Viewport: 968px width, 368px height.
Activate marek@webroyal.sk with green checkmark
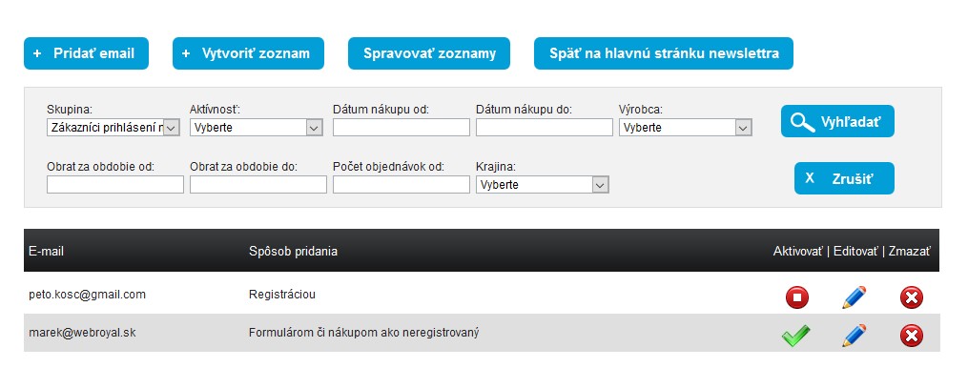coord(795,336)
